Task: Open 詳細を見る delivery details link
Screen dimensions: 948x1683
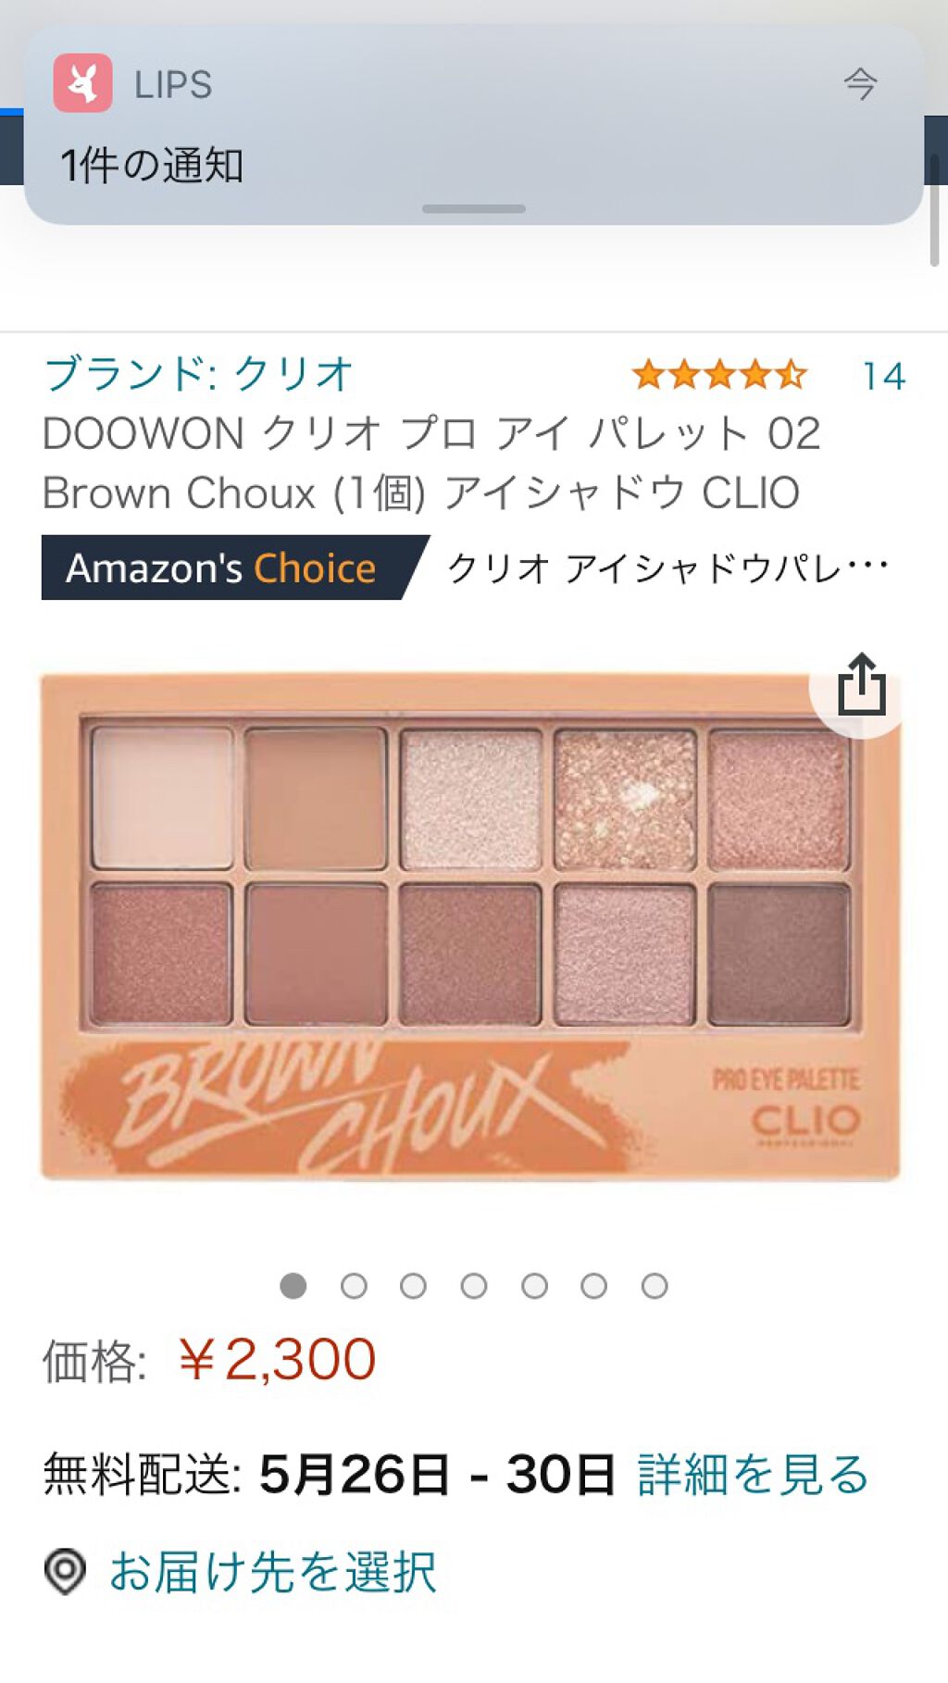Action: (754, 1474)
